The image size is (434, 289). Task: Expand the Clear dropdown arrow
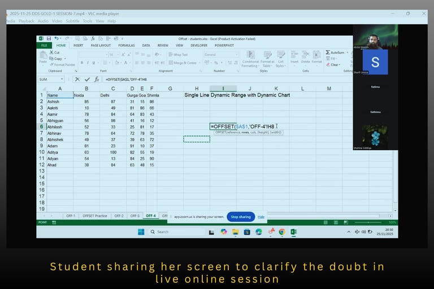[339, 65]
